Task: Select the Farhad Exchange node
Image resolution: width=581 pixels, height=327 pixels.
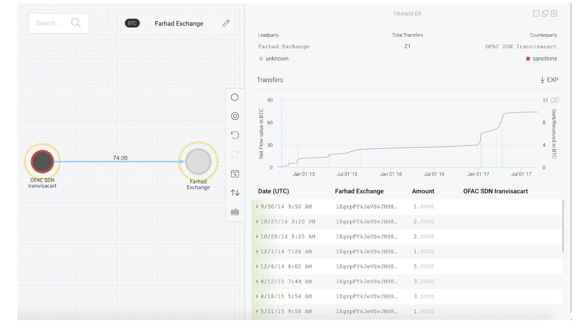Action: point(198,162)
